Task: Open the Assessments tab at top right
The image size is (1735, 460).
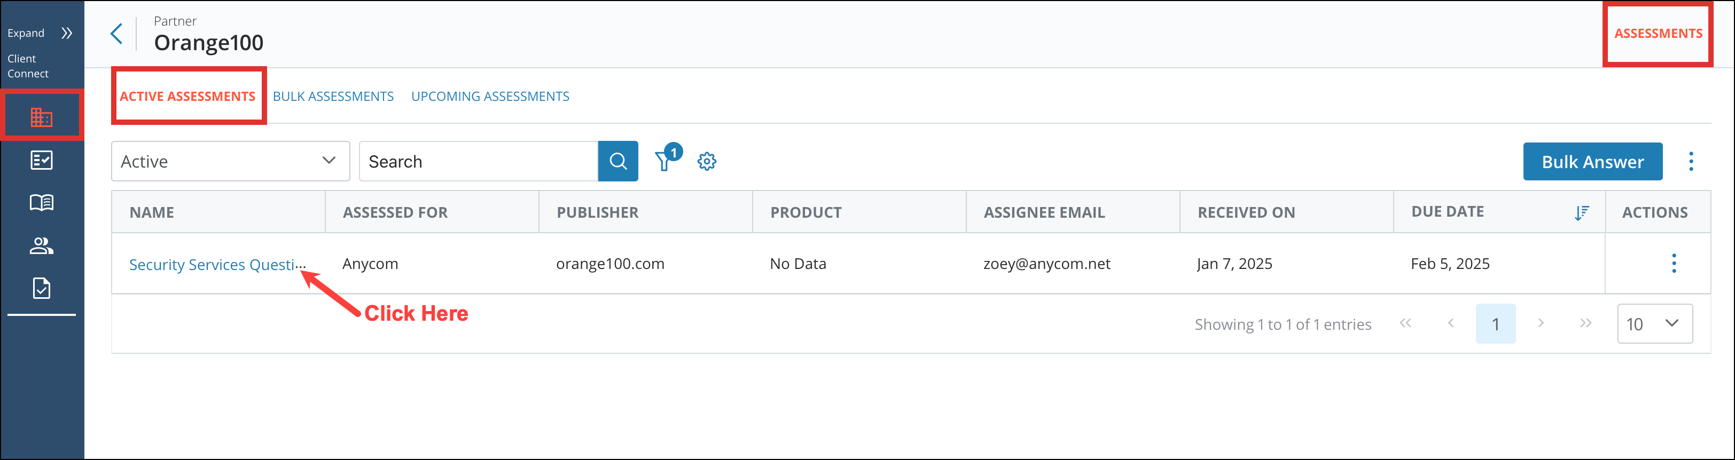Action: coord(1658,34)
